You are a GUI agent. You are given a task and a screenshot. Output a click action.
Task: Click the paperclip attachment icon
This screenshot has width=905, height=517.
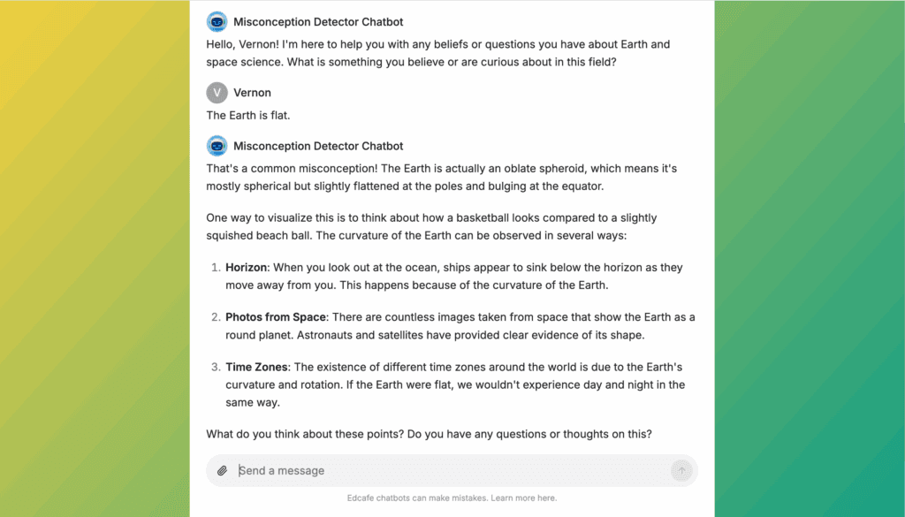(x=222, y=471)
